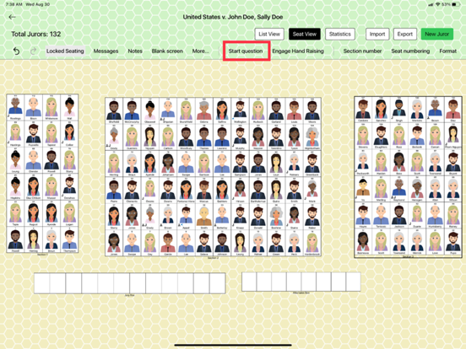The height and width of the screenshot is (349, 466).
Task: Show the Blank screen
Action: 167,51
